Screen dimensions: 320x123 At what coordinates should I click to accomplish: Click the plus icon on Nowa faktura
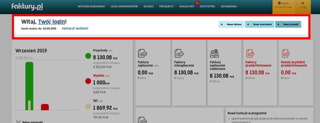222,24
